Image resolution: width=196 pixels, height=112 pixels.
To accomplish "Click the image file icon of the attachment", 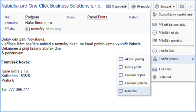I will point(28,29).
